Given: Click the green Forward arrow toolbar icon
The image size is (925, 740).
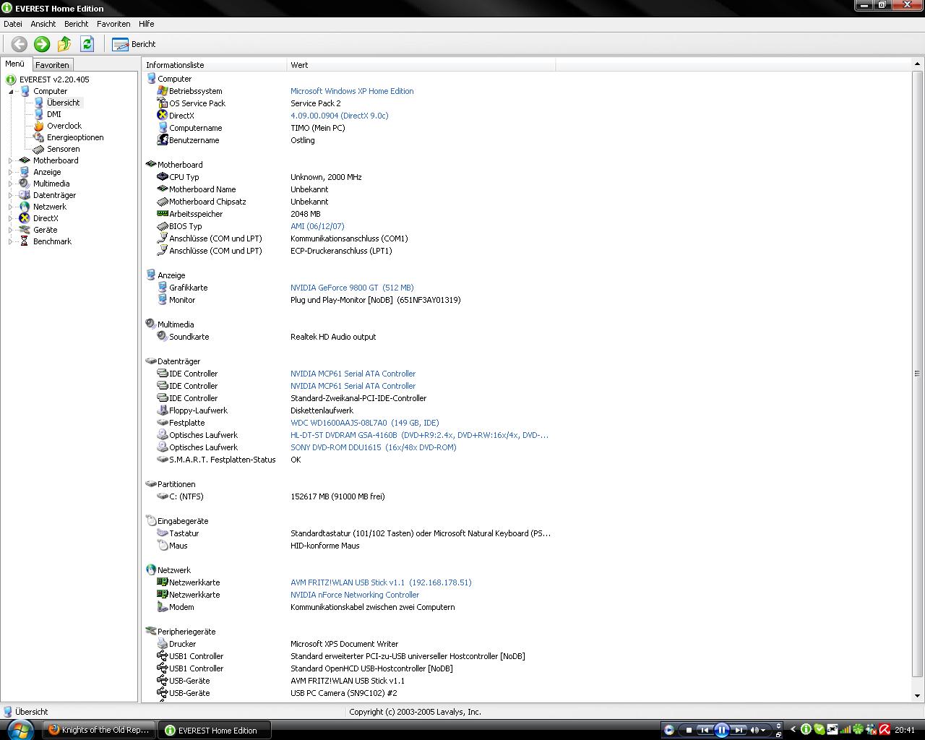Looking at the screenshot, I should coord(42,44).
